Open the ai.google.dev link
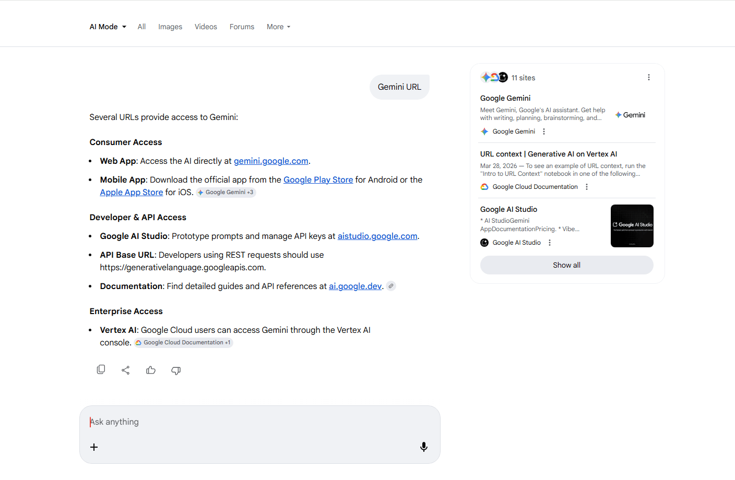 coord(355,286)
